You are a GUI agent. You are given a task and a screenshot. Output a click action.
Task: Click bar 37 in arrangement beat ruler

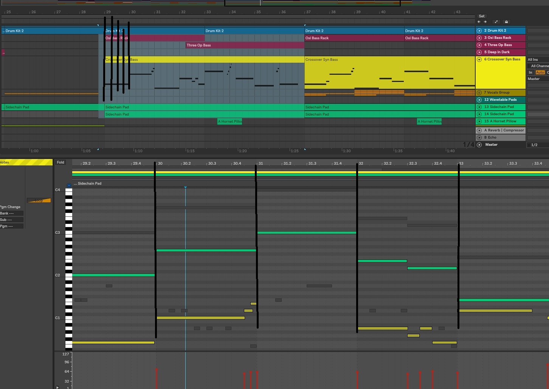tap(308, 12)
